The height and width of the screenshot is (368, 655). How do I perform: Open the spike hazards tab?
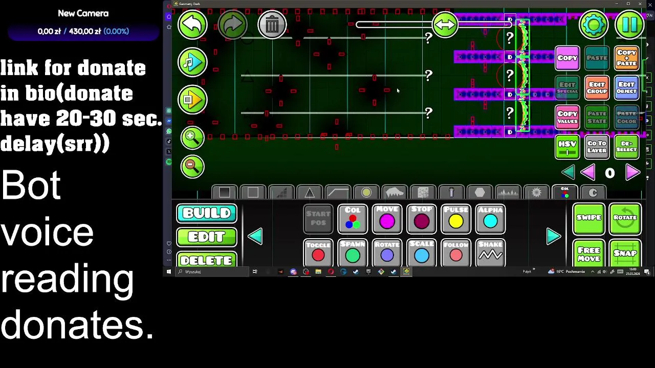[x=310, y=192]
